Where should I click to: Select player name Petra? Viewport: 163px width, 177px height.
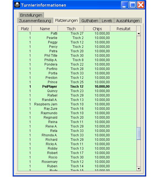coord(53,51)
